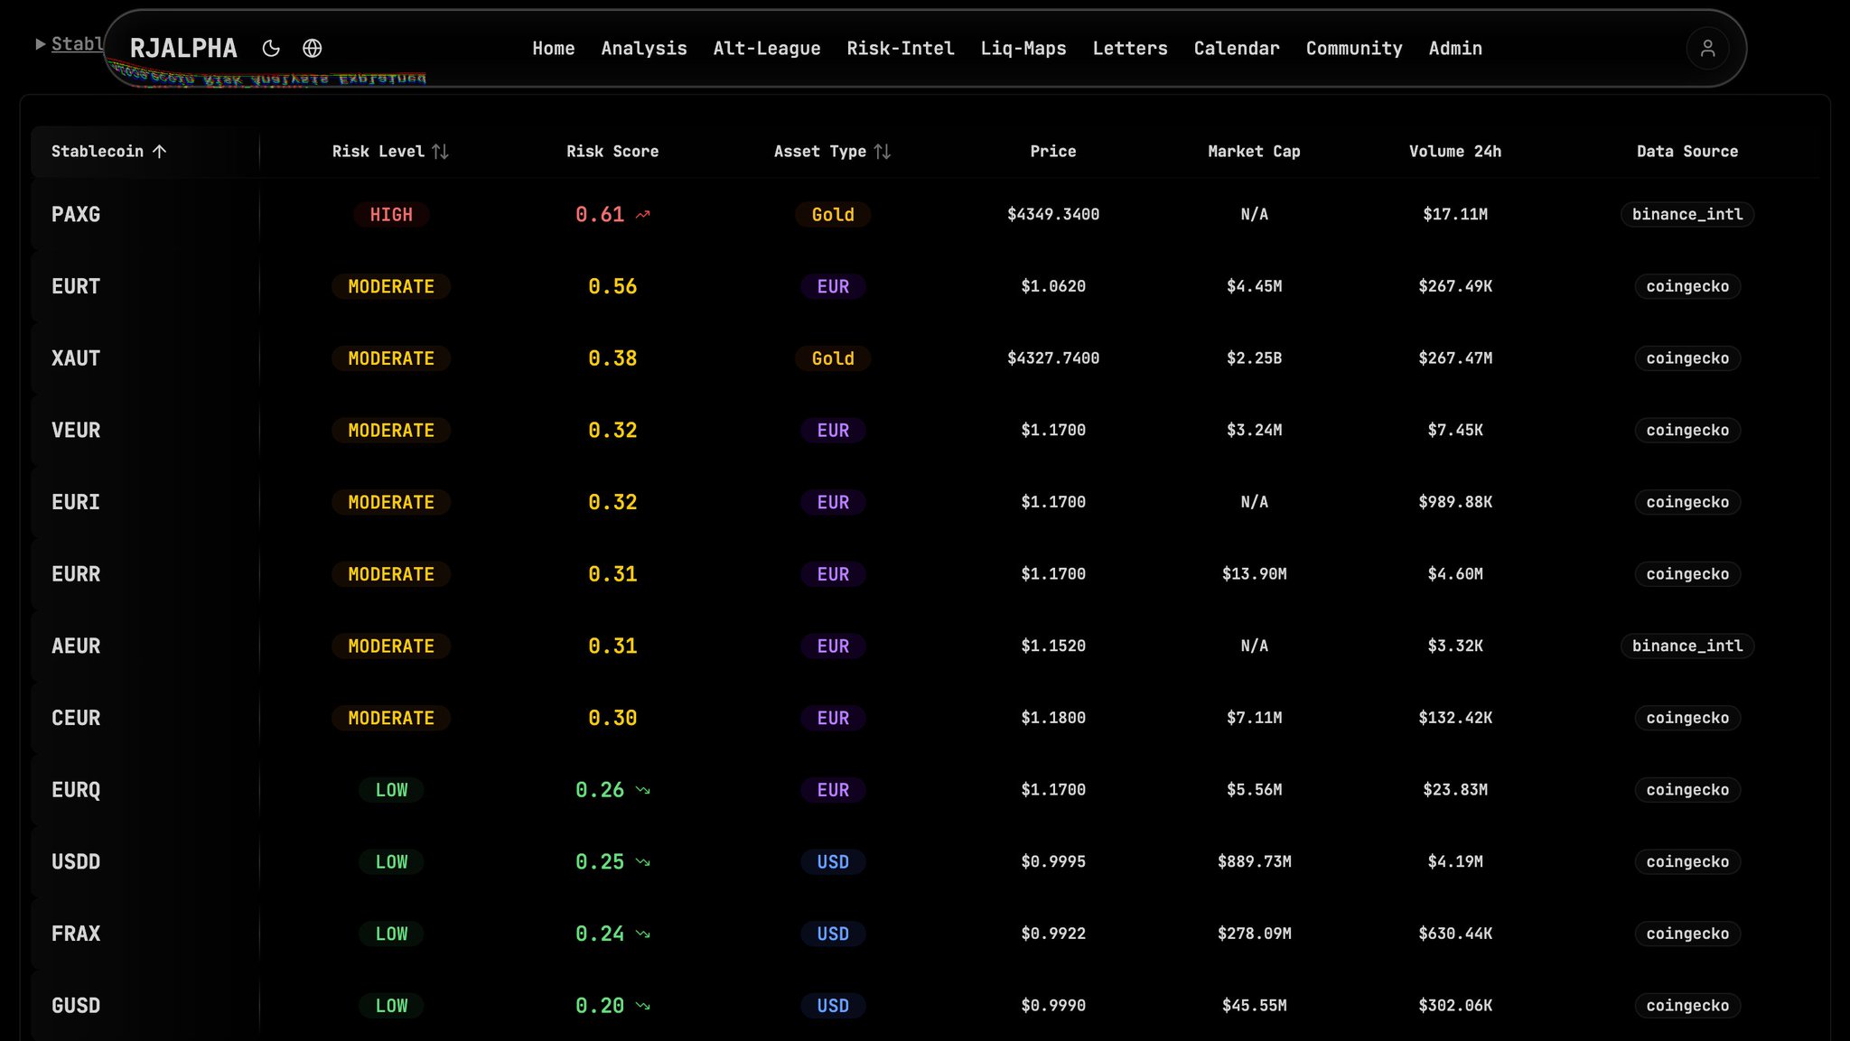Viewport: 1850px width, 1041px height.
Task: Open the Risk-Intel menu item
Action: (x=900, y=49)
